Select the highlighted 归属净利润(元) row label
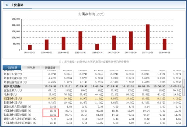This screenshot has height=127, width=187. tap(13, 99)
